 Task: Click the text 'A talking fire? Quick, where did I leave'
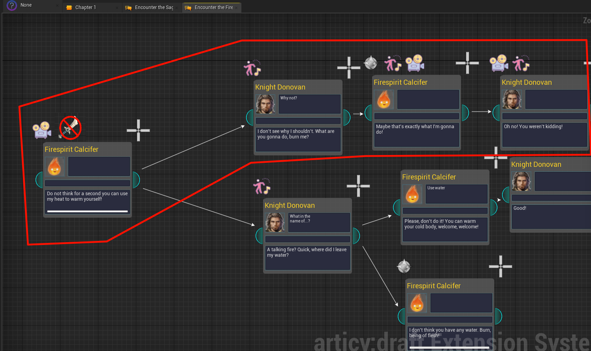(x=307, y=250)
